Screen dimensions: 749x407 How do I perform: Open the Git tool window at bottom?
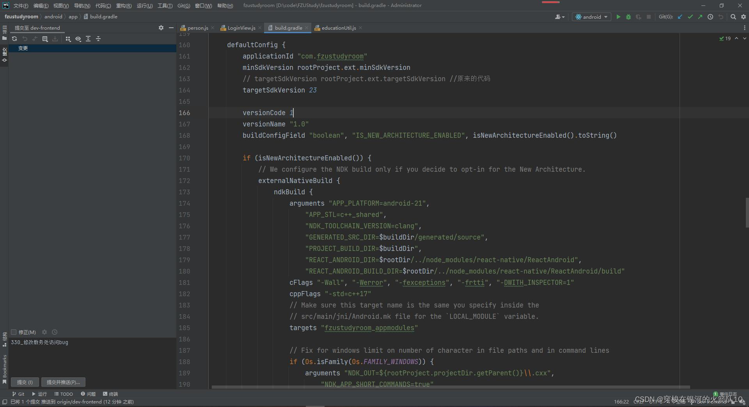(18, 394)
